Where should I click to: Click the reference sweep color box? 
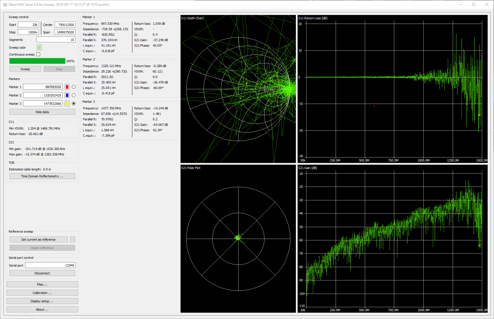(x=73, y=240)
